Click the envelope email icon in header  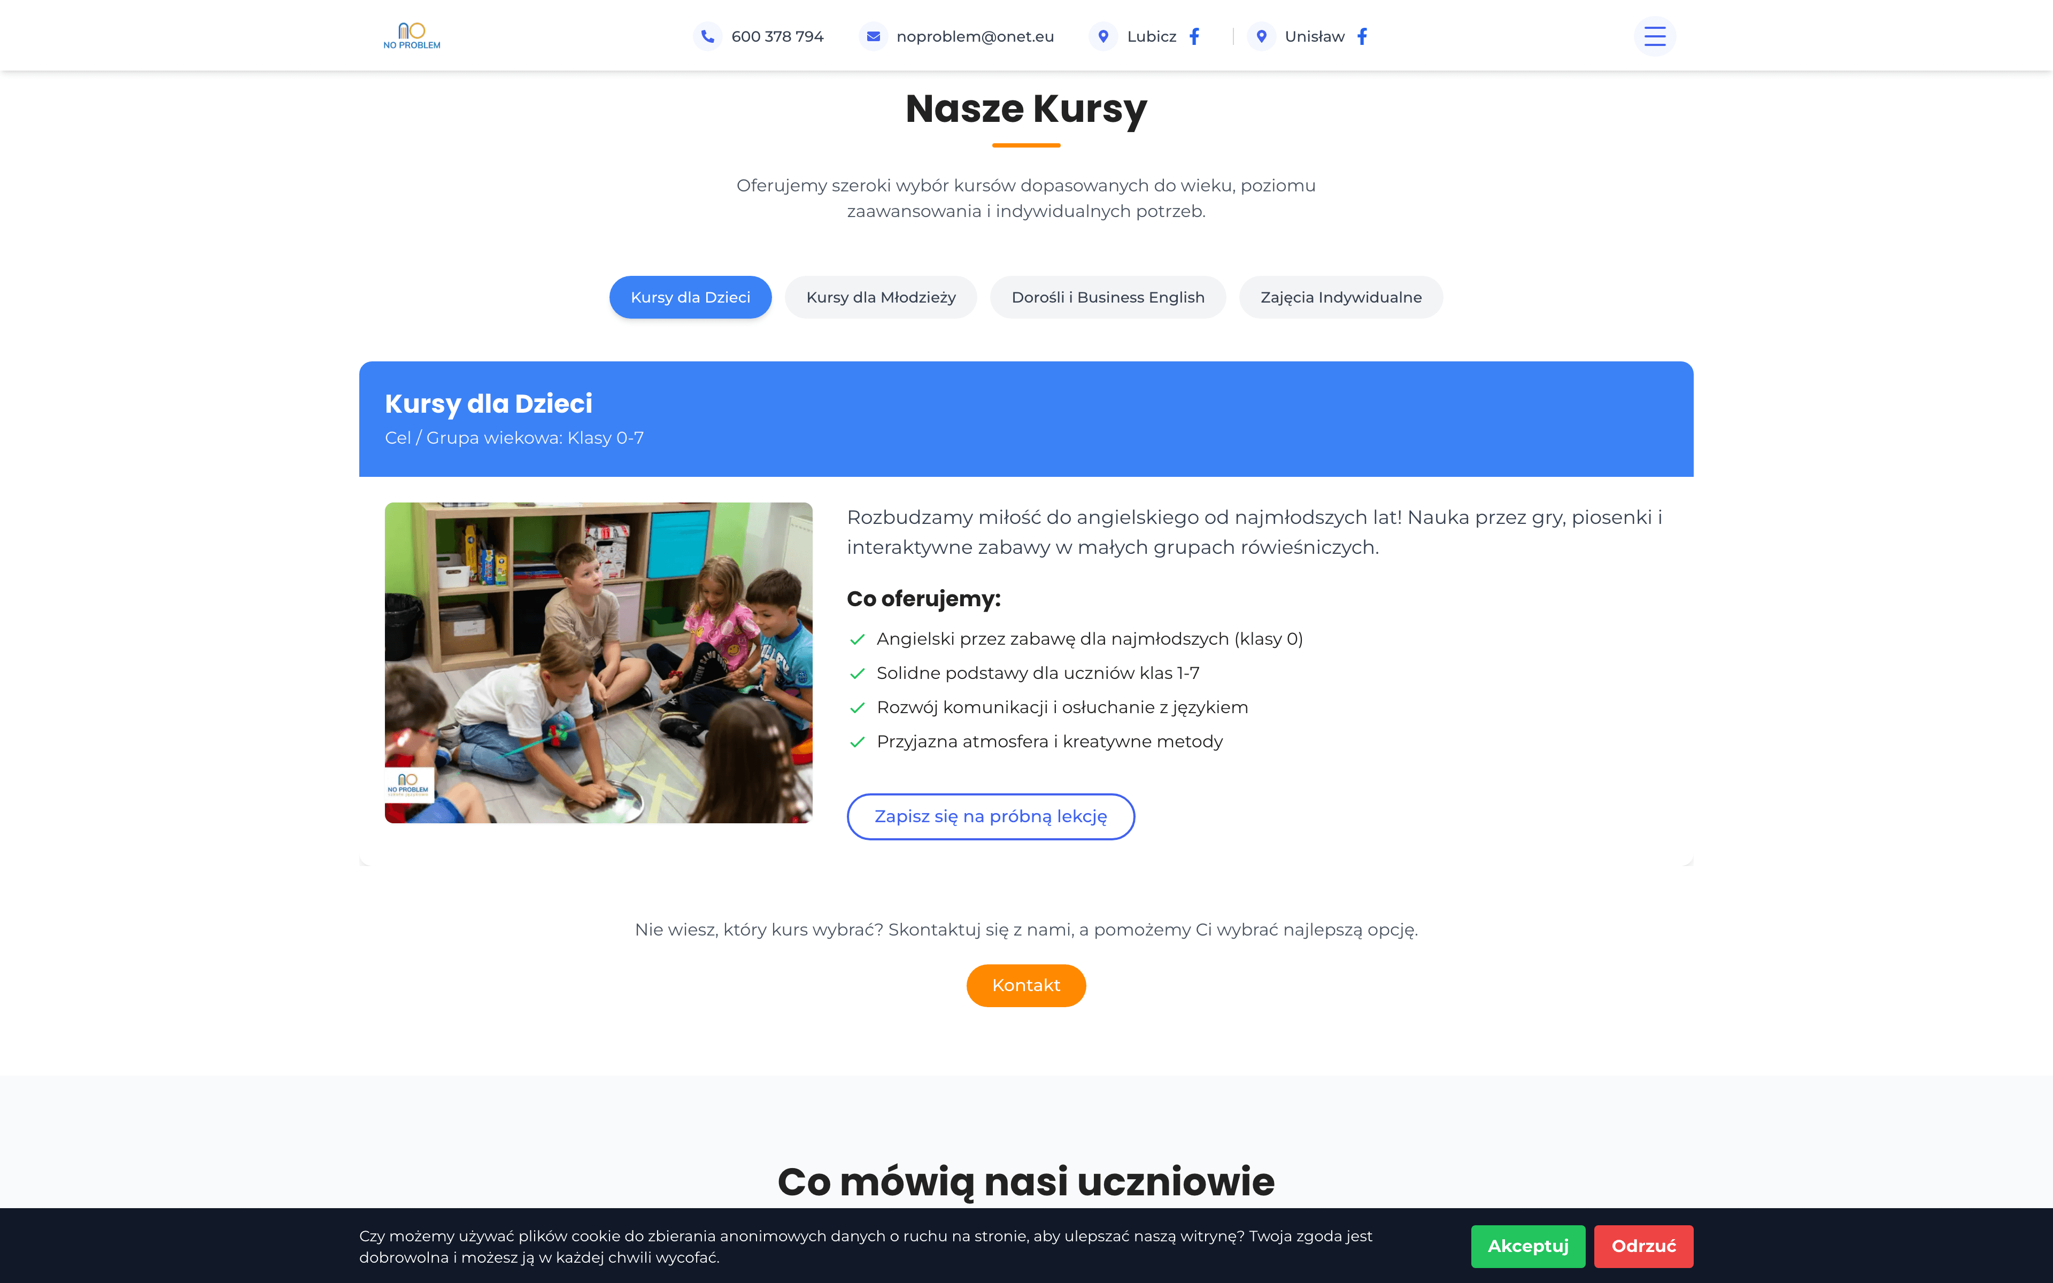tap(873, 36)
